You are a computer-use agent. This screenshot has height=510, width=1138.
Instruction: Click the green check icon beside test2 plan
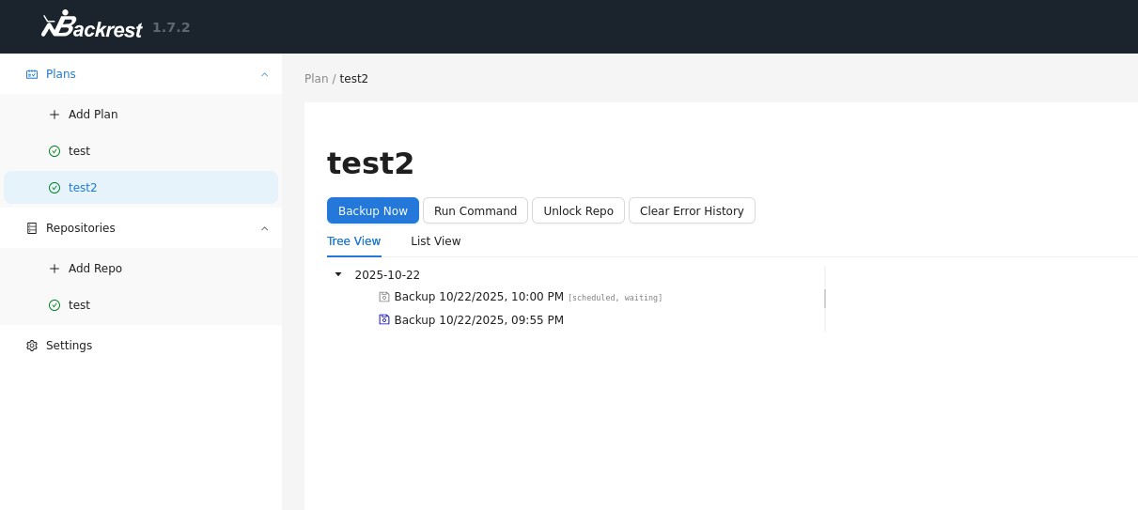pyautogui.click(x=55, y=188)
